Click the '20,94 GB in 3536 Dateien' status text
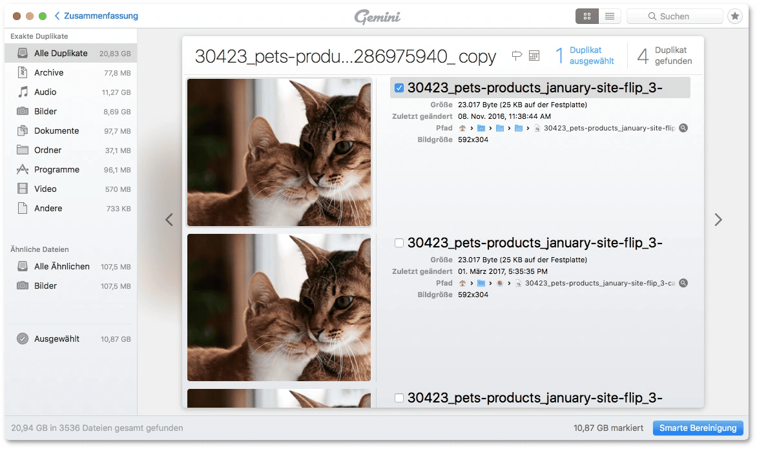This screenshot has height=449, width=757. 97,428
